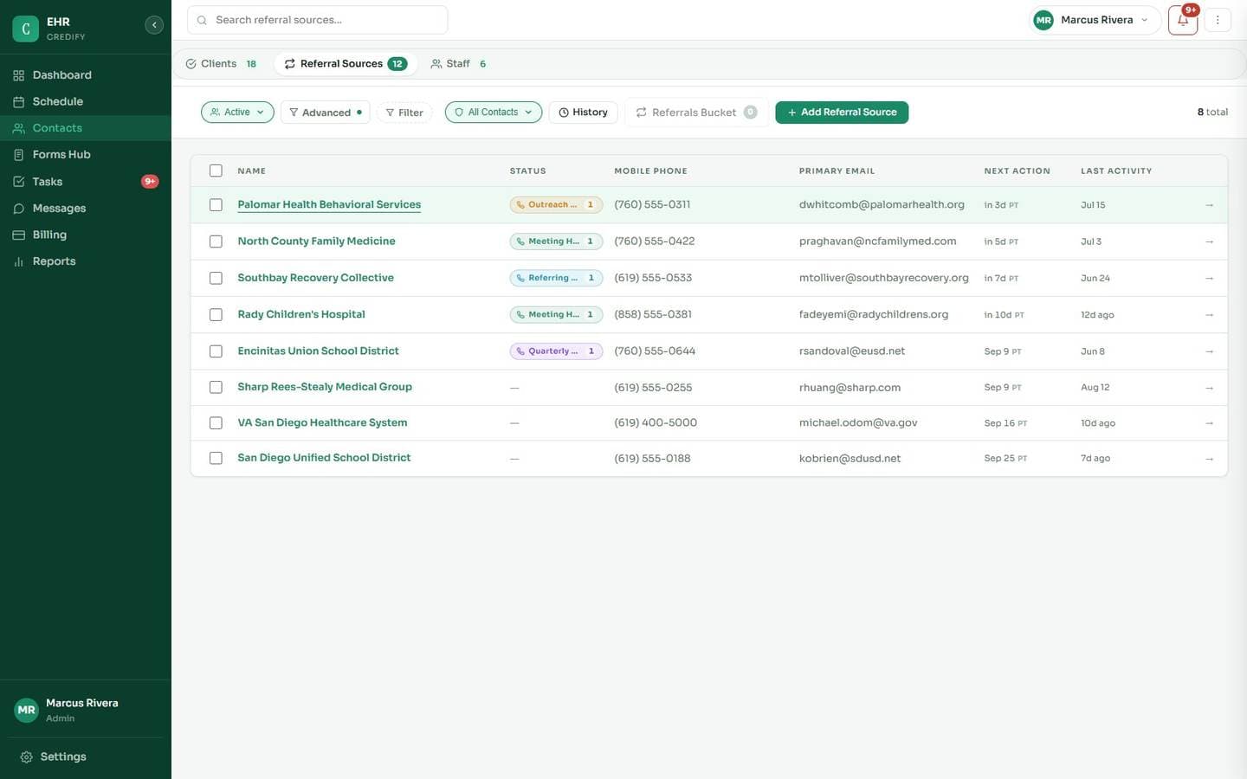Open VA San Diego Healthcare System link
1247x779 pixels.
pos(322,422)
